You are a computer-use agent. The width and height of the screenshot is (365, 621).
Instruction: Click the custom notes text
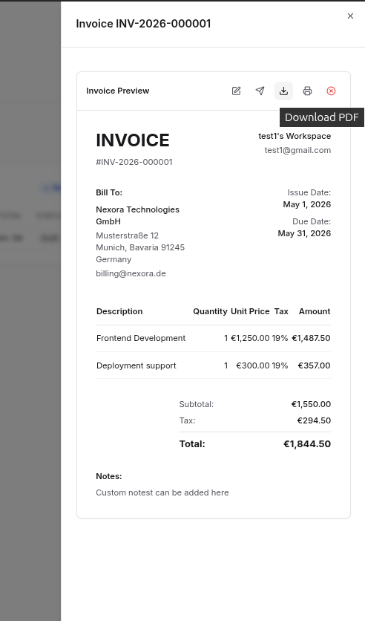coord(162,492)
